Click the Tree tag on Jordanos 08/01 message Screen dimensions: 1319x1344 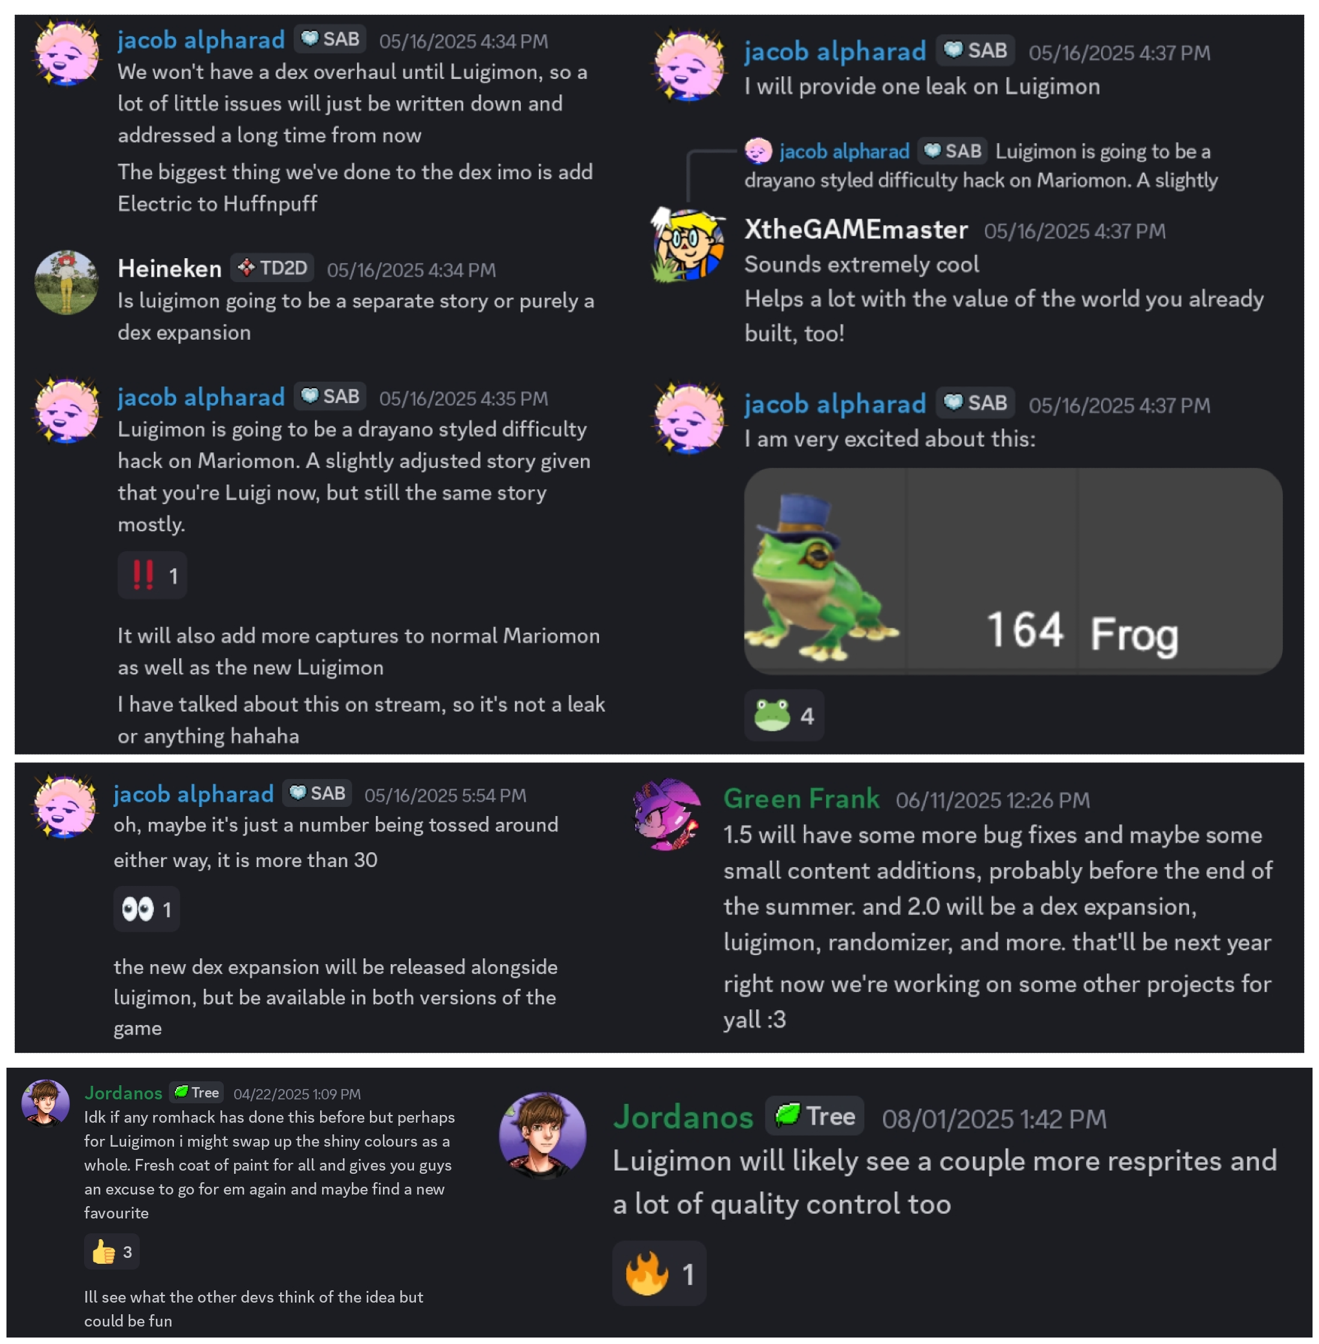[814, 1116]
